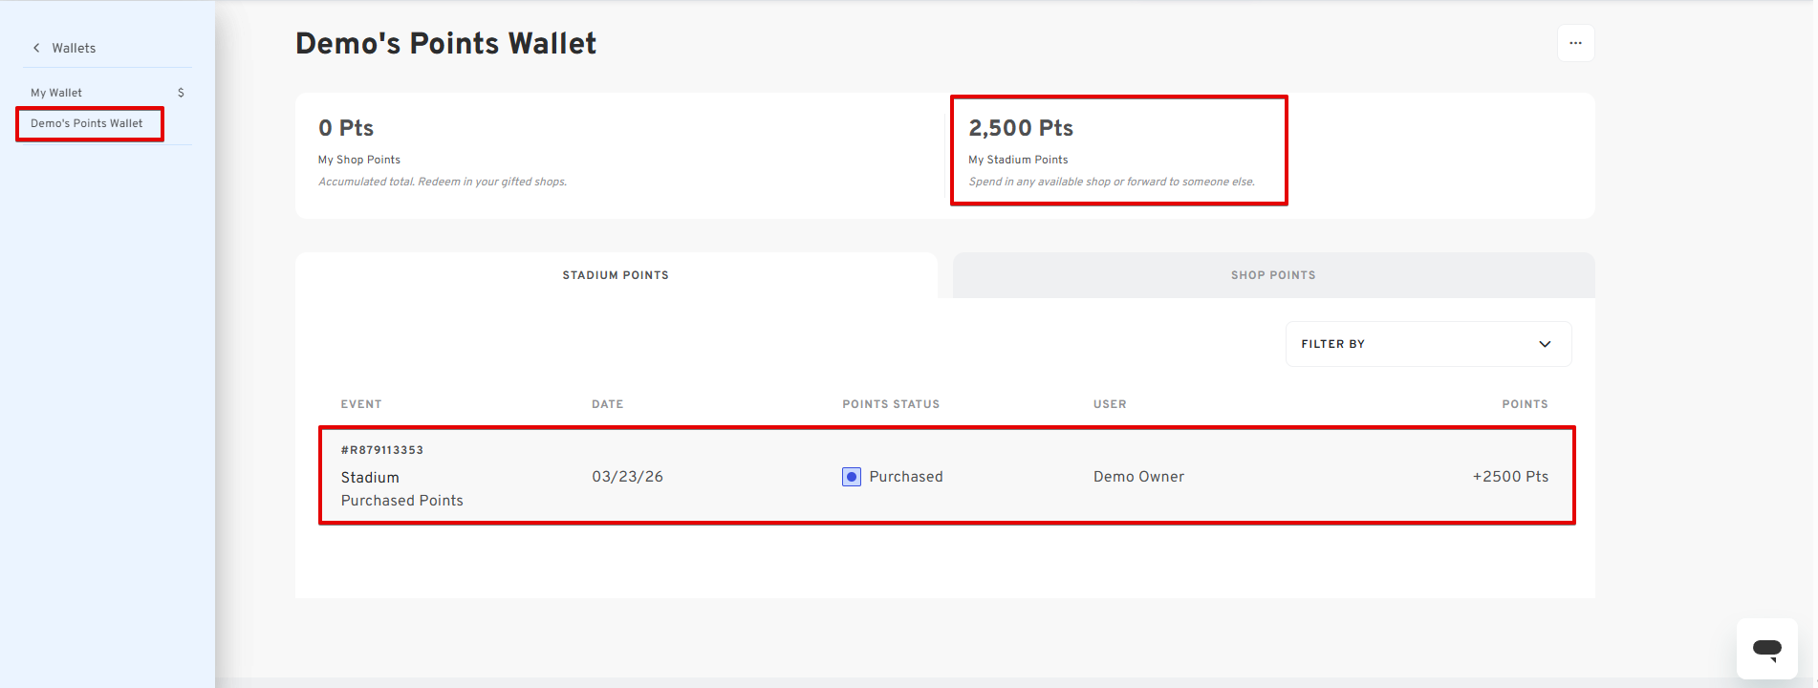
Task: Click the 0 Pts shop points balance
Action: [x=346, y=128]
